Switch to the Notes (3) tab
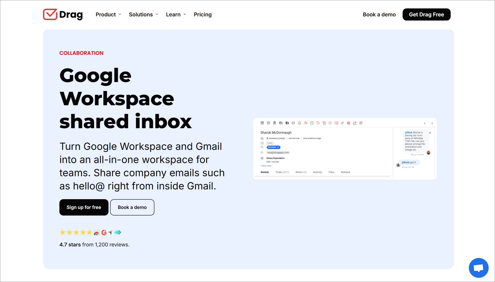This screenshot has height=282, width=495. [301, 172]
